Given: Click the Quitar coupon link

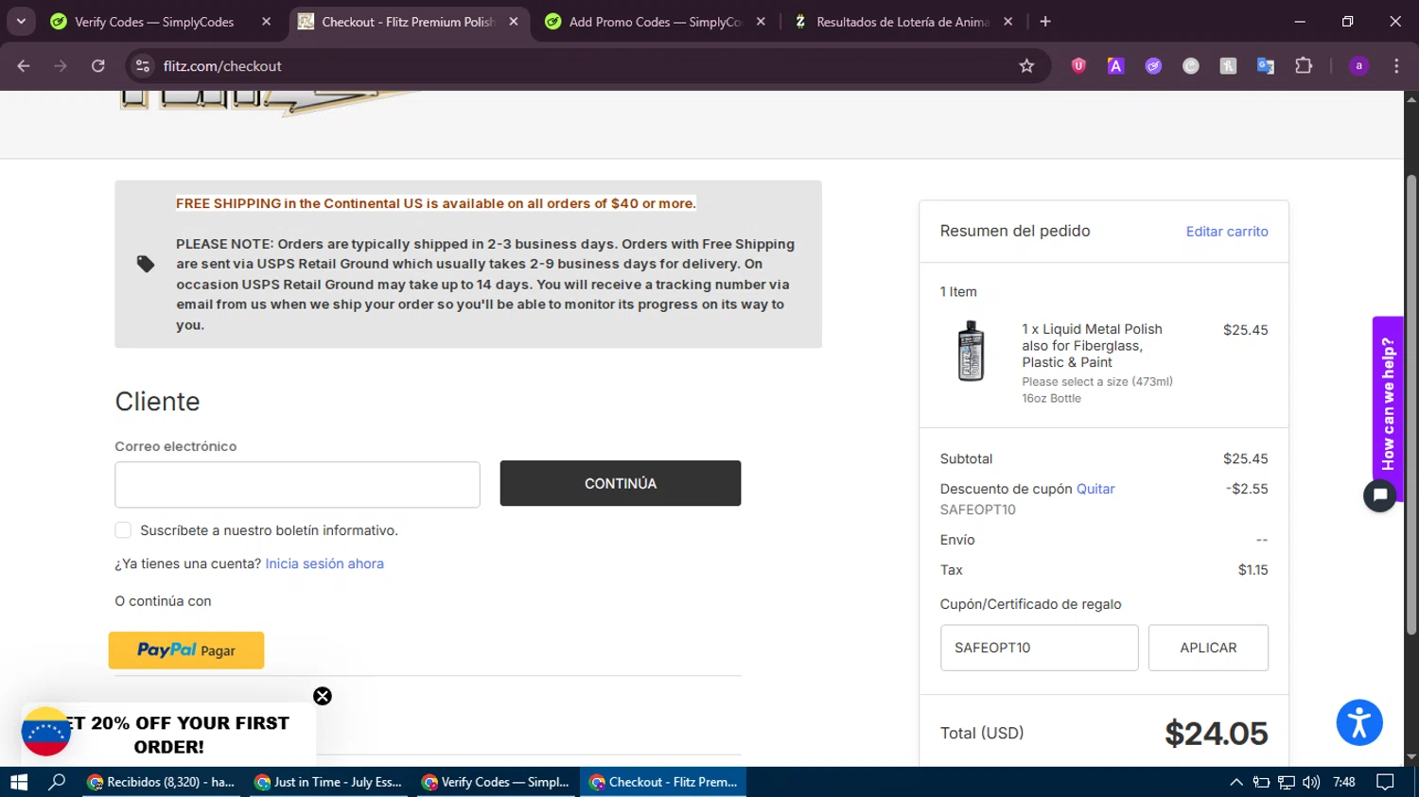Looking at the screenshot, I should click(1095, 489).
